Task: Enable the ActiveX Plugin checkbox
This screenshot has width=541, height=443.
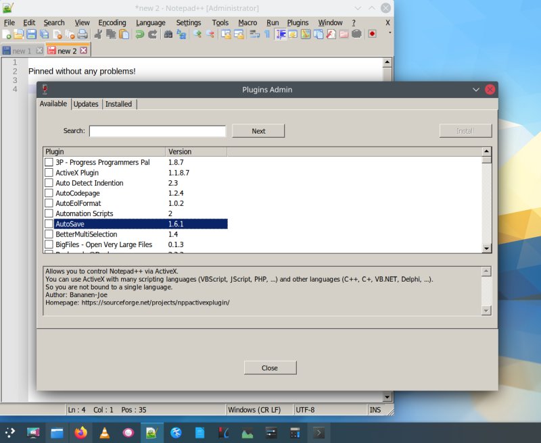Action: coord(49,172)
